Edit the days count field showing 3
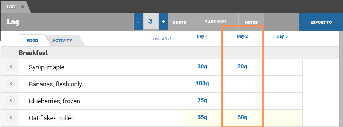The width and height of the screenshot is (343, 127). [x=151, y=22]
